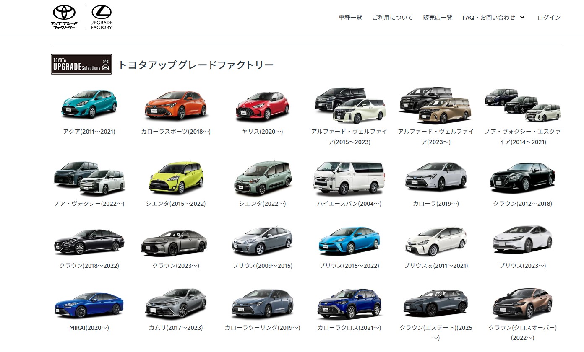Viewport: 584px width, 352px height.
Task: Open ノア・ヴォクシー・エスクァイア(2014～2021) image
Action: pyautogui.click(x=523, y=105)
